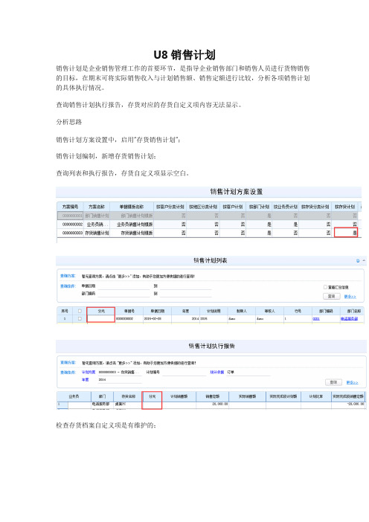Screen dimensions: 369x522
Task: Select scheme row 0000000003 存货销售计划
Action: tap(208, 233)
